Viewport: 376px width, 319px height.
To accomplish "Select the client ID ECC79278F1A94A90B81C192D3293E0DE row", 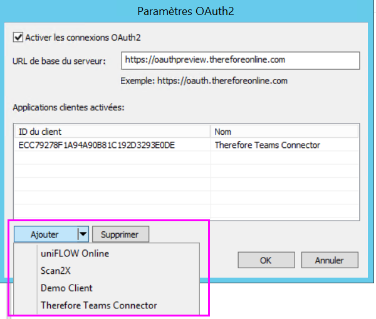I will point(97,145).
